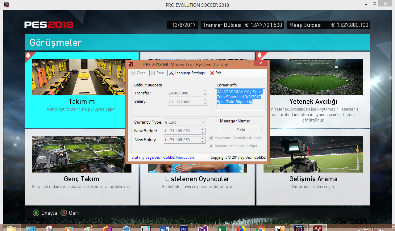Click the PES 2018 logo
395x231 pixels.
click(49, 25)
